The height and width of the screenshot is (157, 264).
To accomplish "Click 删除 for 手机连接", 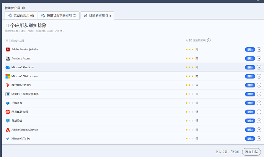I will [x=250, y=103].
